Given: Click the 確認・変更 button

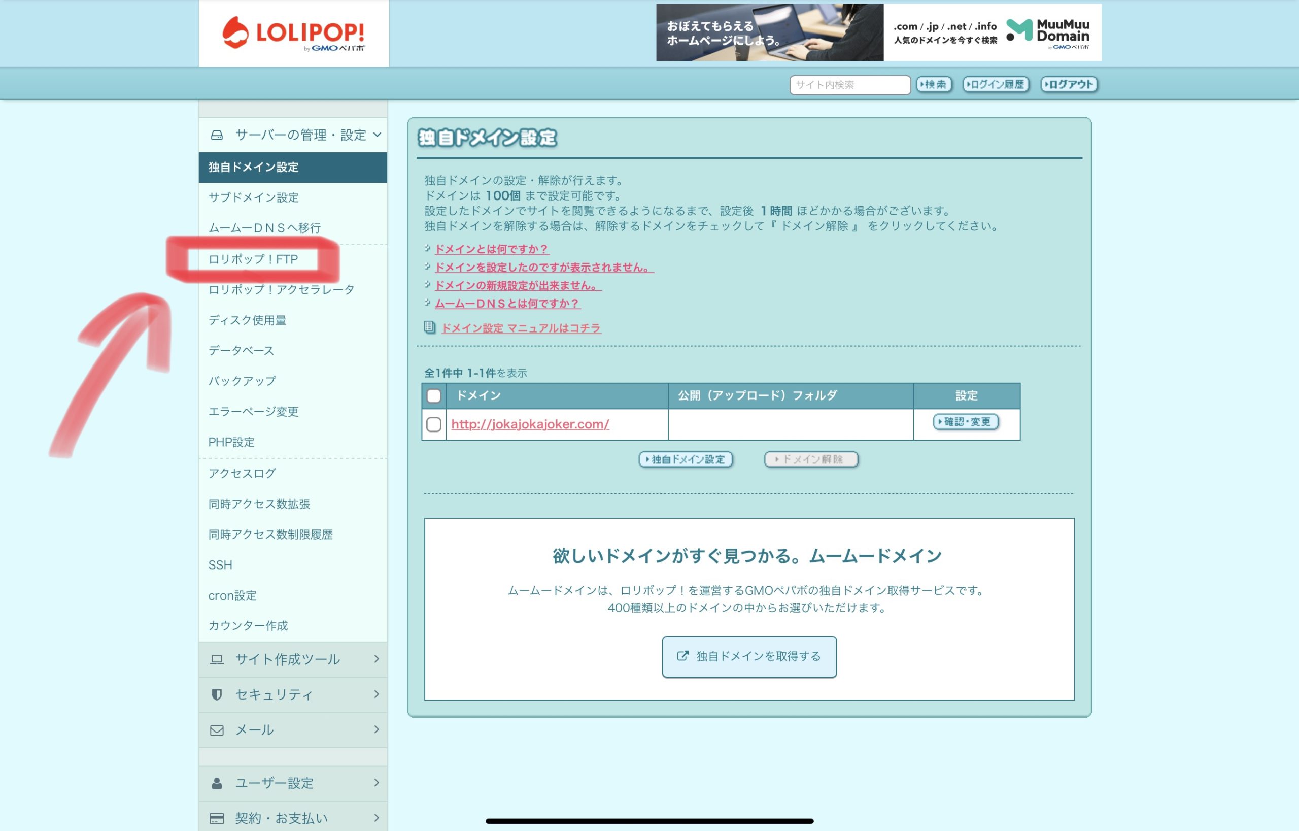Looking at the screenshot, I should point(966,422).
